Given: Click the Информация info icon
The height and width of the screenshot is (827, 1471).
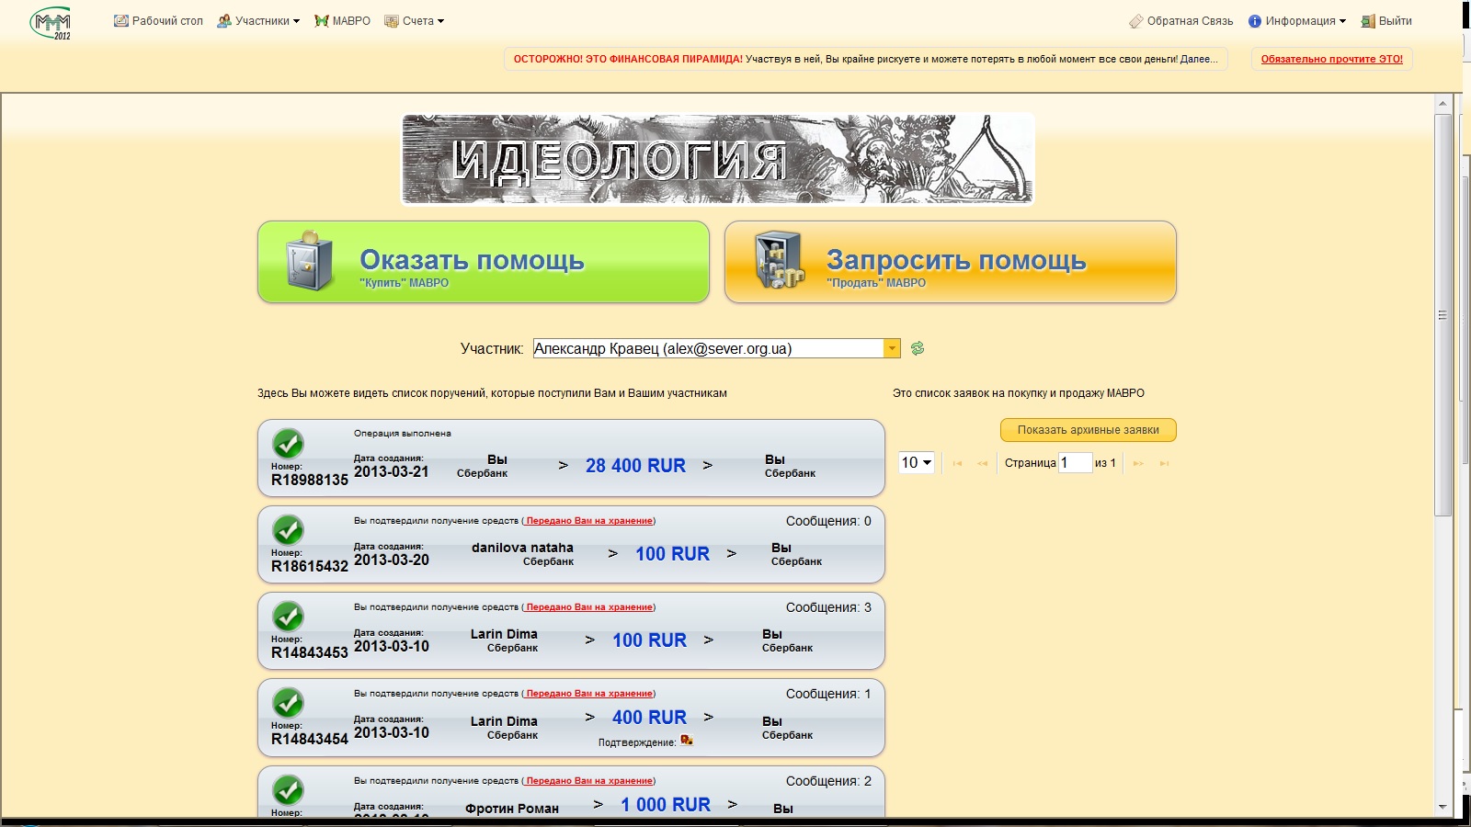Looking at the screenshot, I should coord(1255,21).
